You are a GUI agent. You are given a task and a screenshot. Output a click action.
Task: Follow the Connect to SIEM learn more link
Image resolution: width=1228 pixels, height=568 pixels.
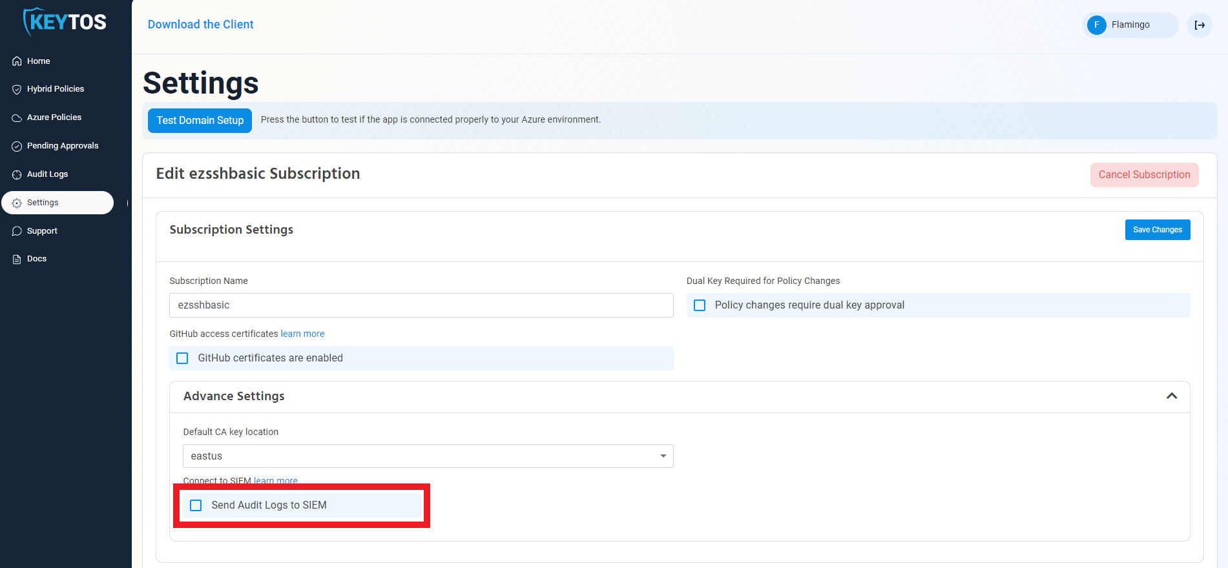[276, 481]
